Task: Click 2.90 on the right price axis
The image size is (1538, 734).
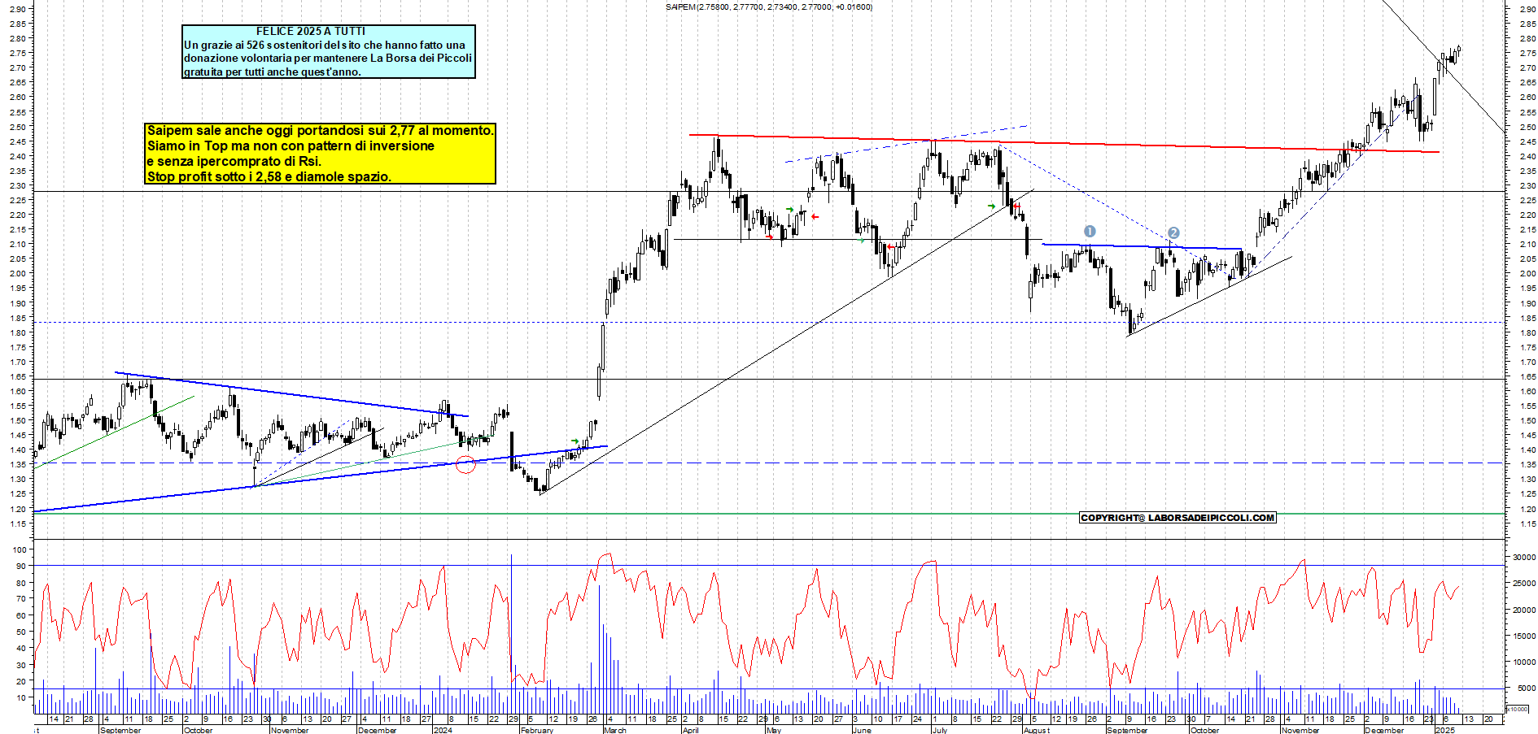Action: tap(1527, 9)
